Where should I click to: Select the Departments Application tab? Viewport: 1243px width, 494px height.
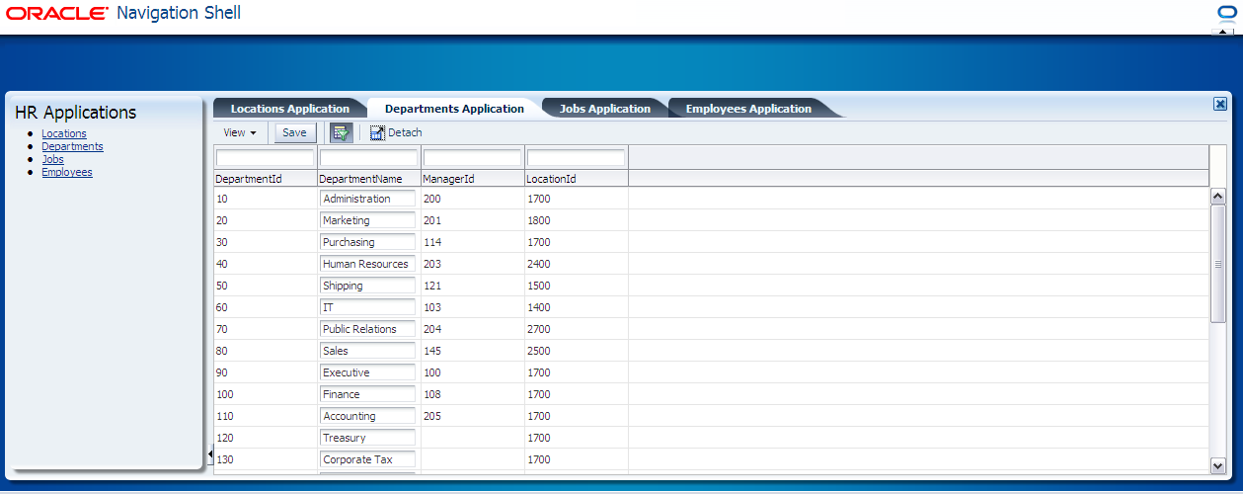[454, 109]
